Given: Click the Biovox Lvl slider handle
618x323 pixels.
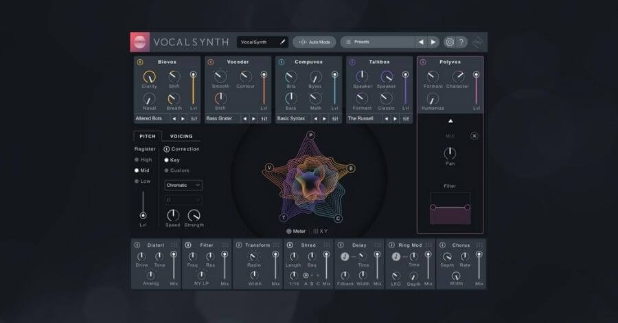Looking at the screenshot, I should [193, 74].
